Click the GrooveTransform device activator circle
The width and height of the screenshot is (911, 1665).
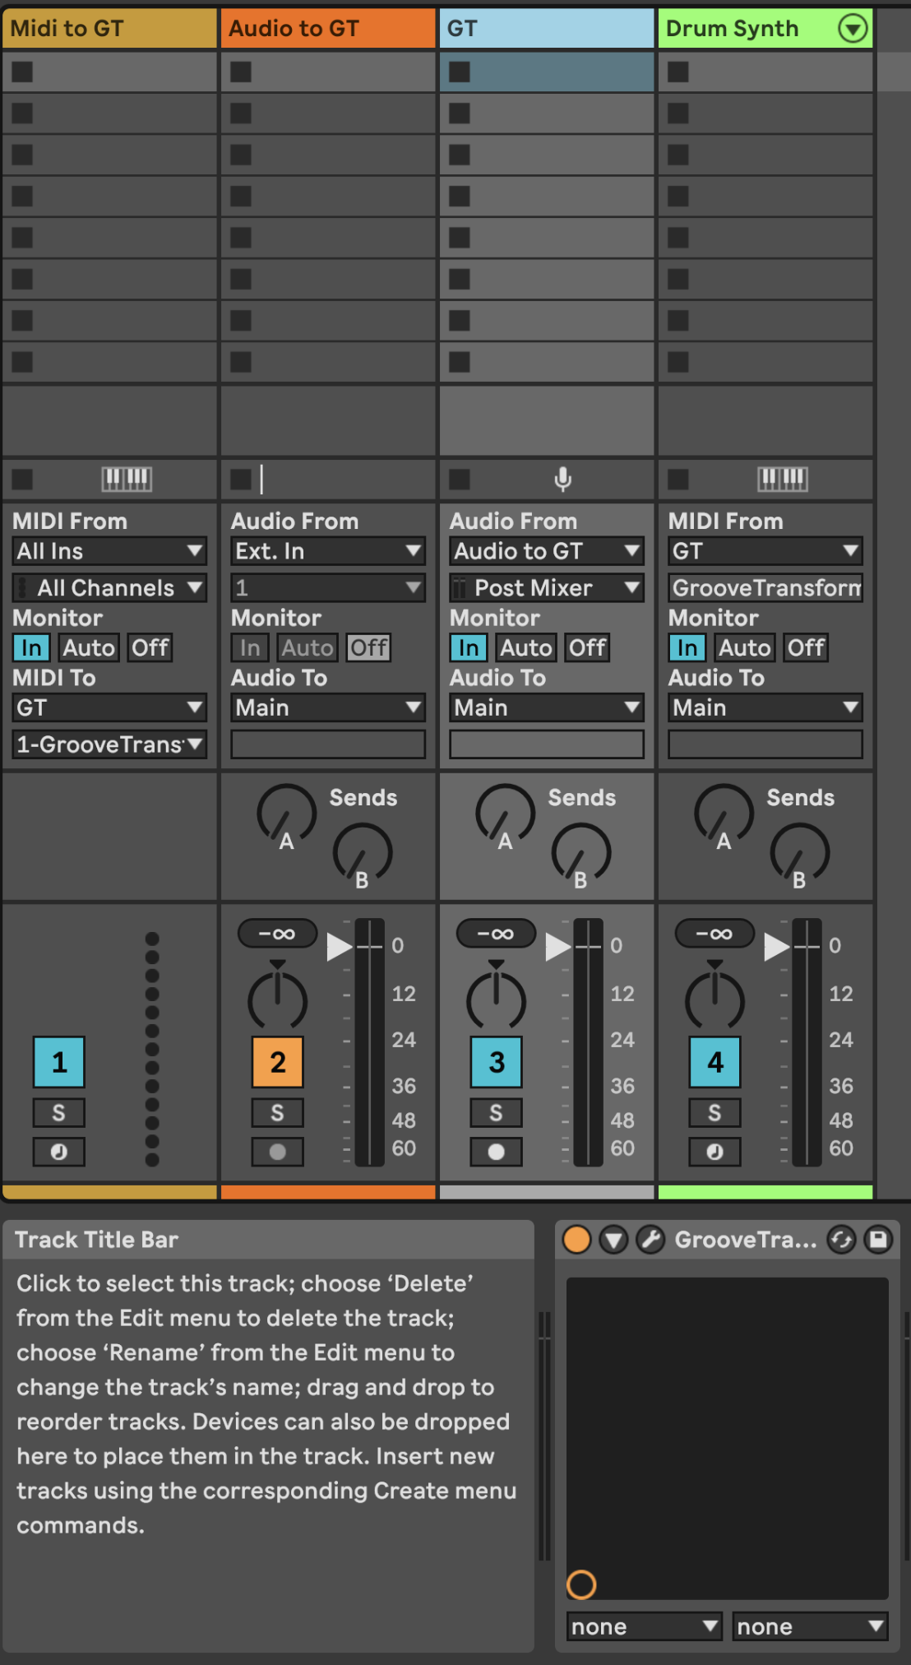pyautogui.click(x=576, y=1240)
